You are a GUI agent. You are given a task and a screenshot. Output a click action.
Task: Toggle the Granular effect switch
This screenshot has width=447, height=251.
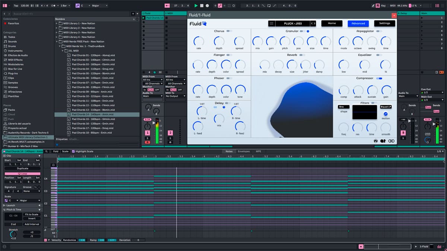302,31
